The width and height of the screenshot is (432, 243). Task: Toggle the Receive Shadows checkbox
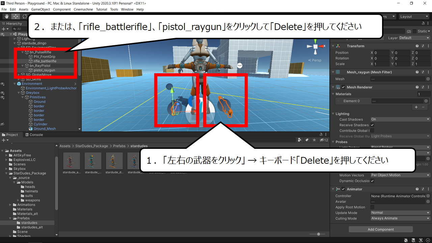[x=372, y=125]
